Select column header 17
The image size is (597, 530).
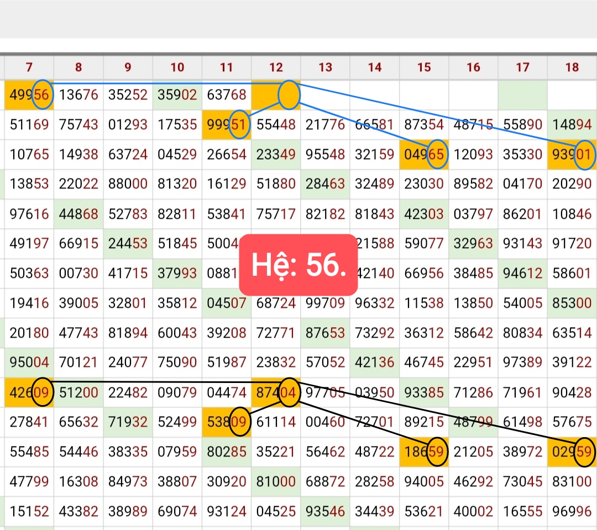click(523, 67)
